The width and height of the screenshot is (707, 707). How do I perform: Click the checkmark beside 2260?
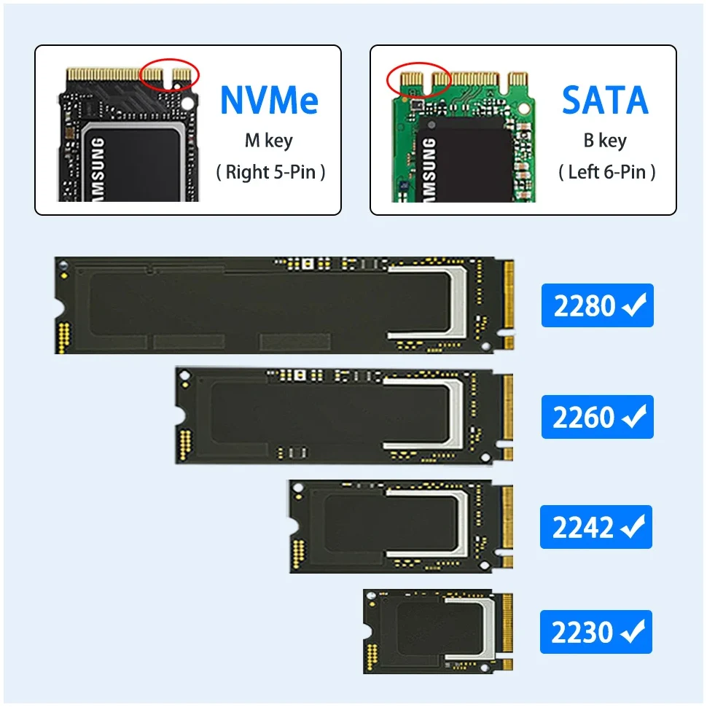click(634, 416)
